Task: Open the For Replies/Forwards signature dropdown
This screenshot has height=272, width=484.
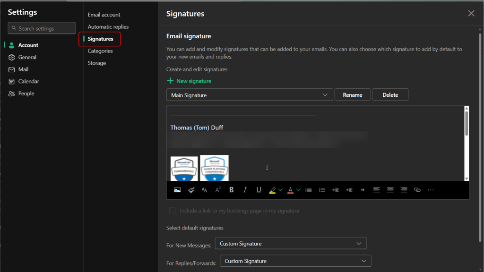Action: (295, 261)
